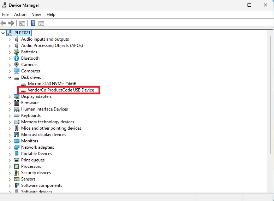Image resolution: width=274 pixels, height=201 pixels.
Task: Click the PLPT021 computer icon
Action: tap(10, 33)
